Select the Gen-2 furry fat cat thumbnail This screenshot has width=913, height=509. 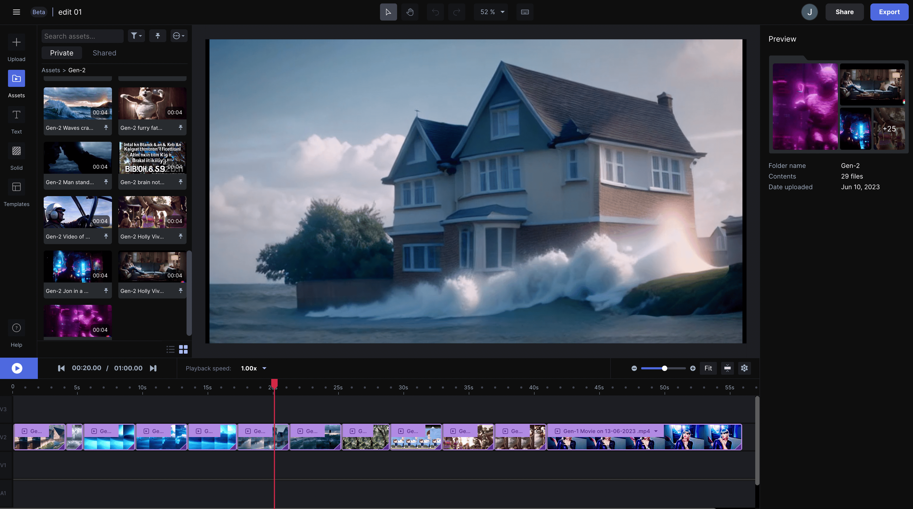coord(152,103)
